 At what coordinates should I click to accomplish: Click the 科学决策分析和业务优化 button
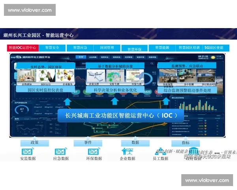115,89
